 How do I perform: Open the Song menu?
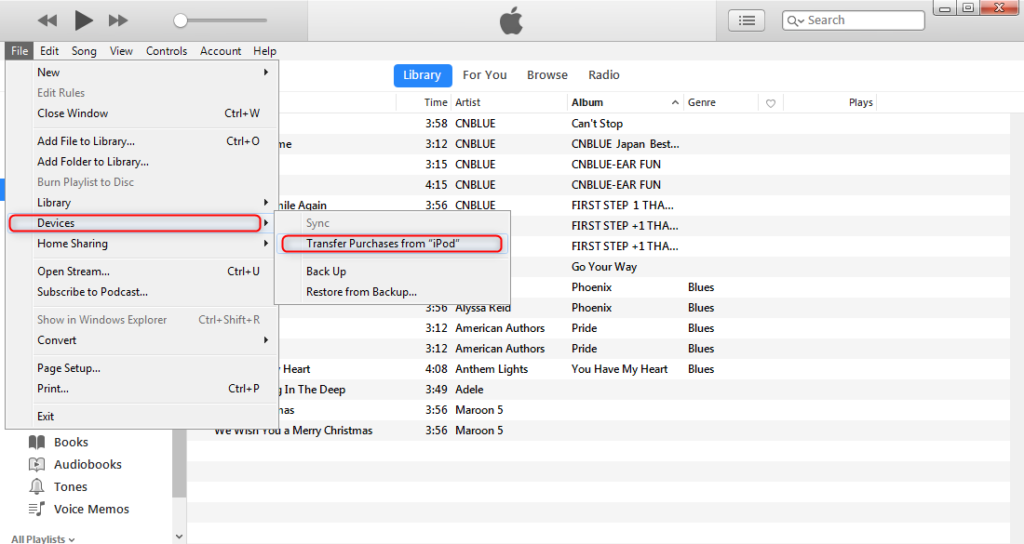click(x=84, y=51)
